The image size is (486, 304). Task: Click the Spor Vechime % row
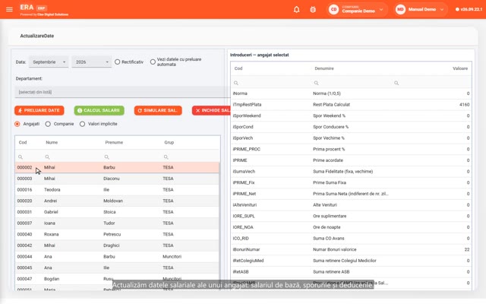pos(351,138)
